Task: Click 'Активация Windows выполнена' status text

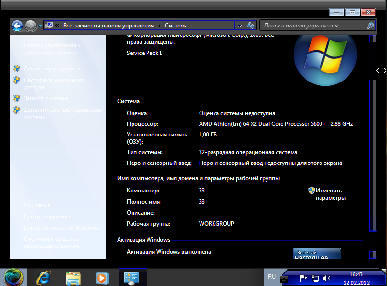Action: point(169,252)
